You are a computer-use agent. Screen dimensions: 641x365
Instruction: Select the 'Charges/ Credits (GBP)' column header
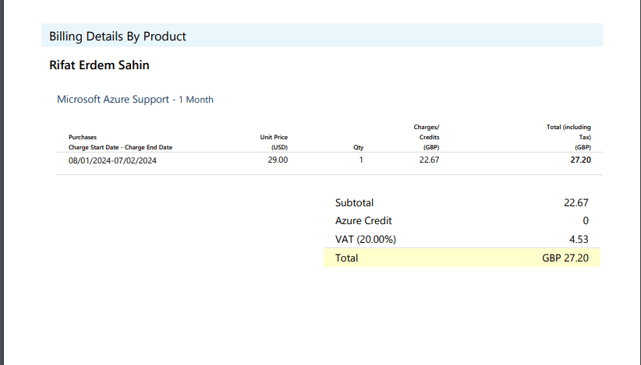point(427,137)
